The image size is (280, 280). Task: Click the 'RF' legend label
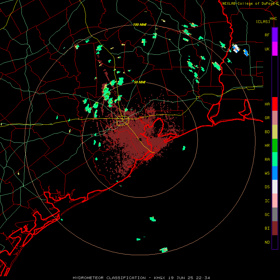pyautogui.click(x=267, y=35)
